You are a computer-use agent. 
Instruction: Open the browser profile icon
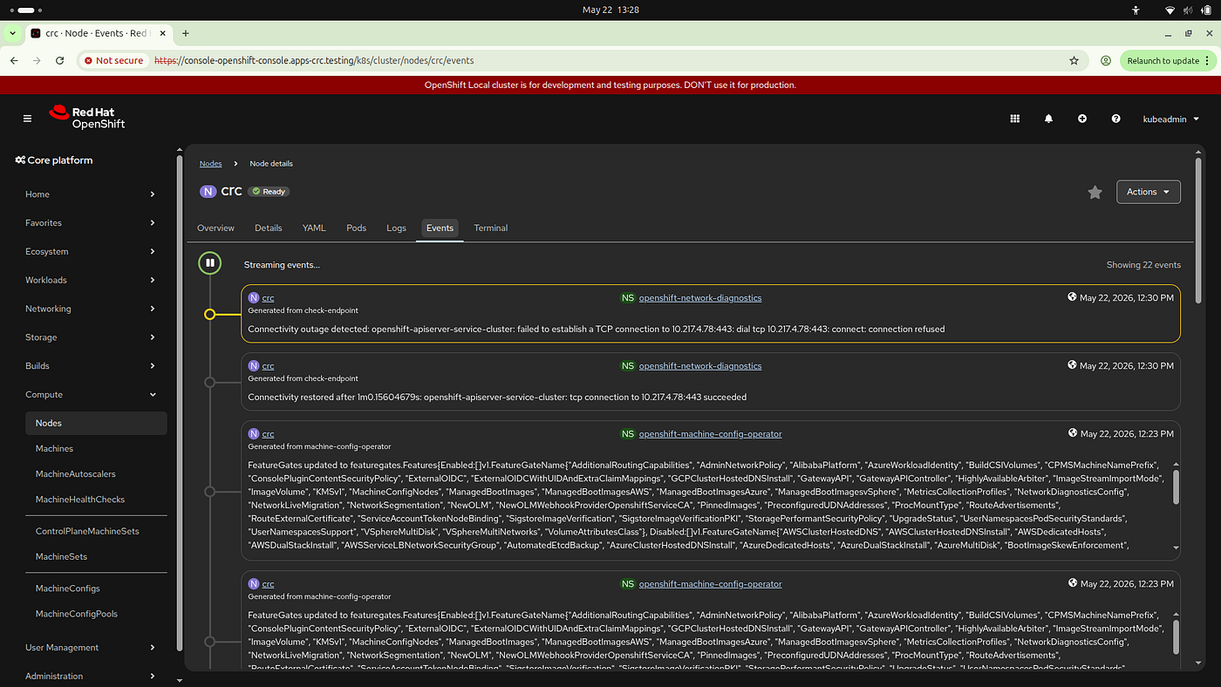pyautogui.click(x=1105, y=61)
